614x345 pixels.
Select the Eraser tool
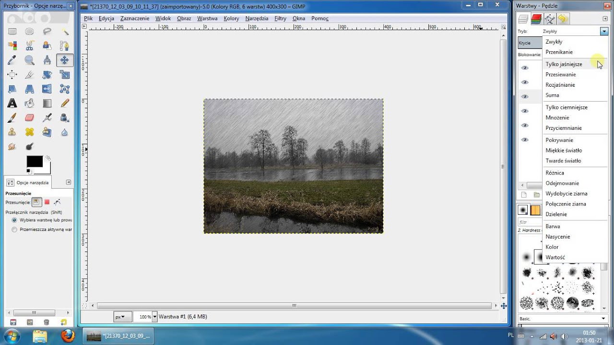30,118
